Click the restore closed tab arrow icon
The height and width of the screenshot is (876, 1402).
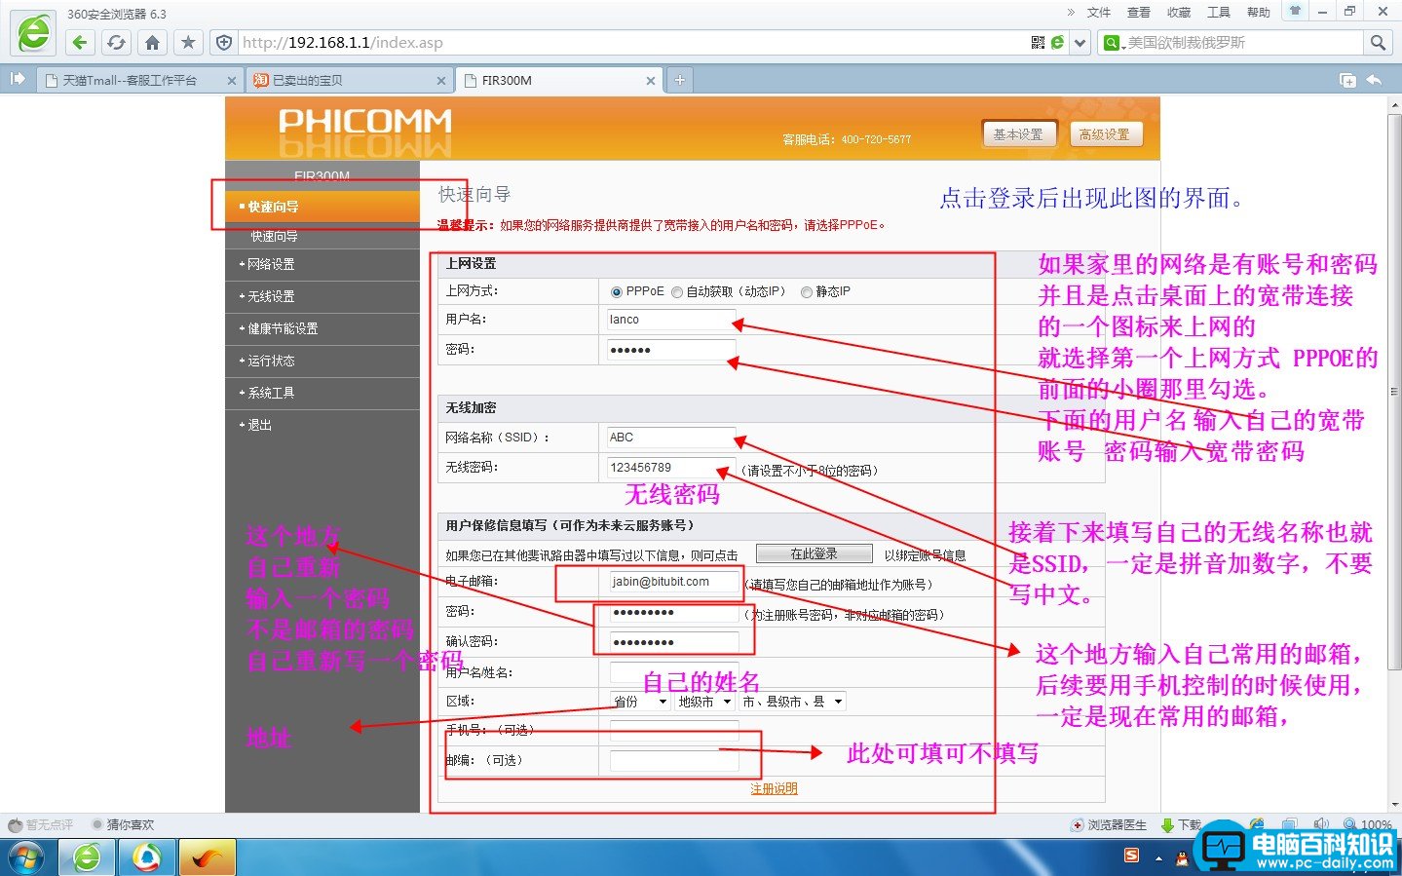pos(1374,80)
